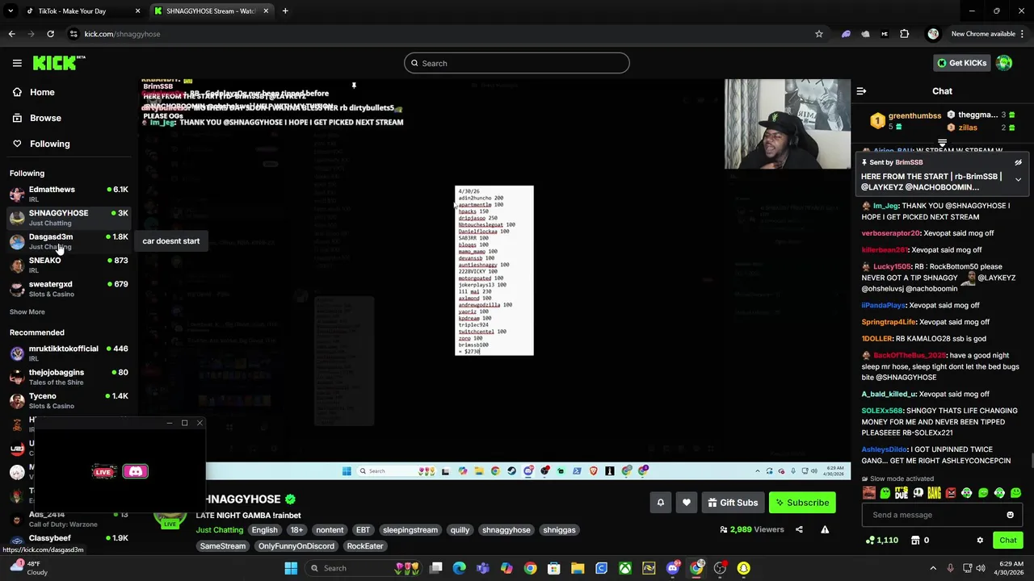Open Classybeef recommended channel
This screenshot has height=581, width=1034.
click(x=69, y=539)
